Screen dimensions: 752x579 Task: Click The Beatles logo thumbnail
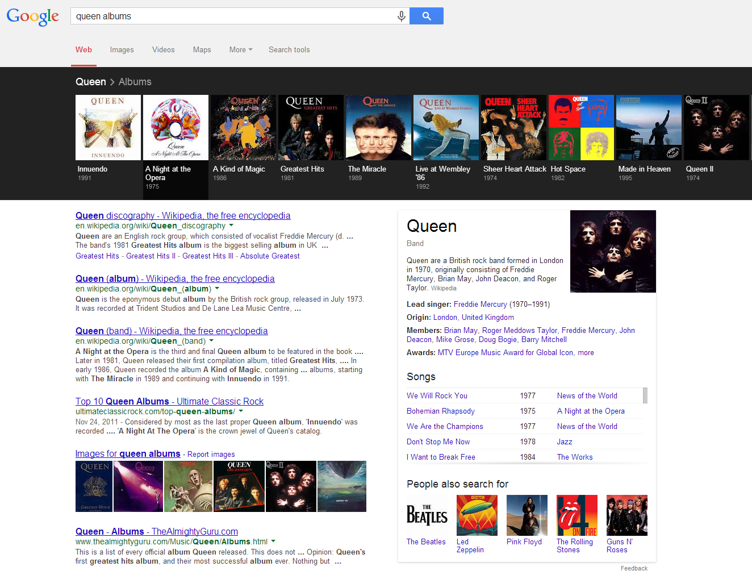click(x=427, y=515)
